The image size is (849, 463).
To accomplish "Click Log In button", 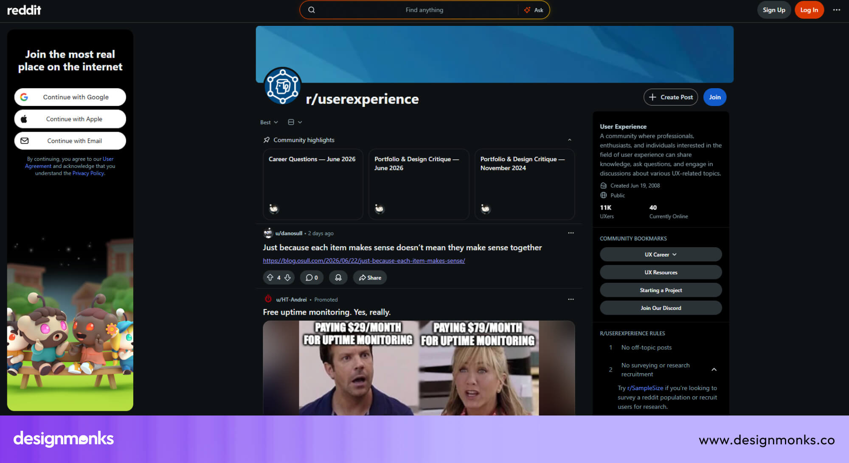I will (809, 10).
